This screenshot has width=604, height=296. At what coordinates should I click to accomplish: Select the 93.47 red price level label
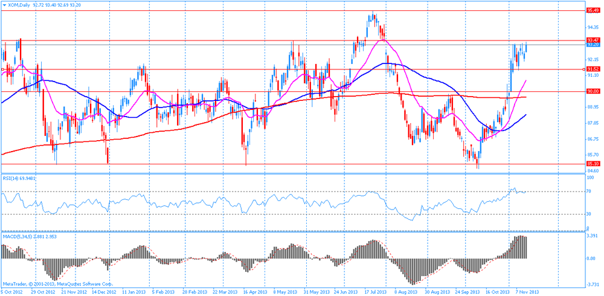tap(593, 40)
